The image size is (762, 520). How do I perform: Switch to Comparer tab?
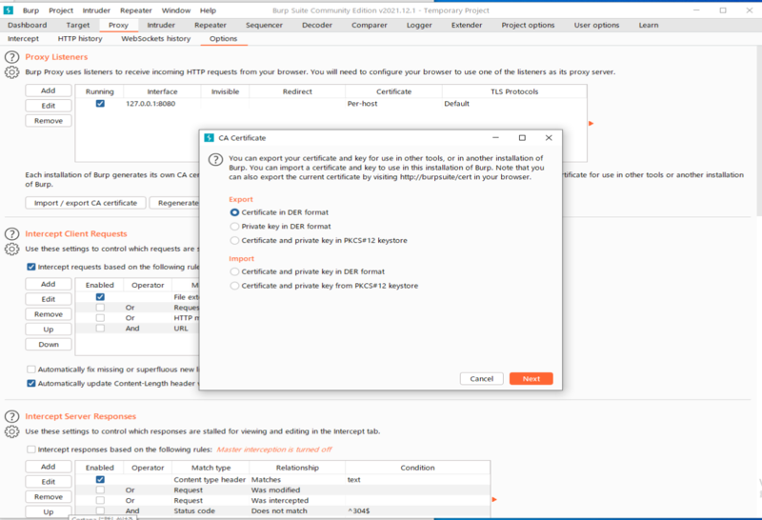point(370,26)
